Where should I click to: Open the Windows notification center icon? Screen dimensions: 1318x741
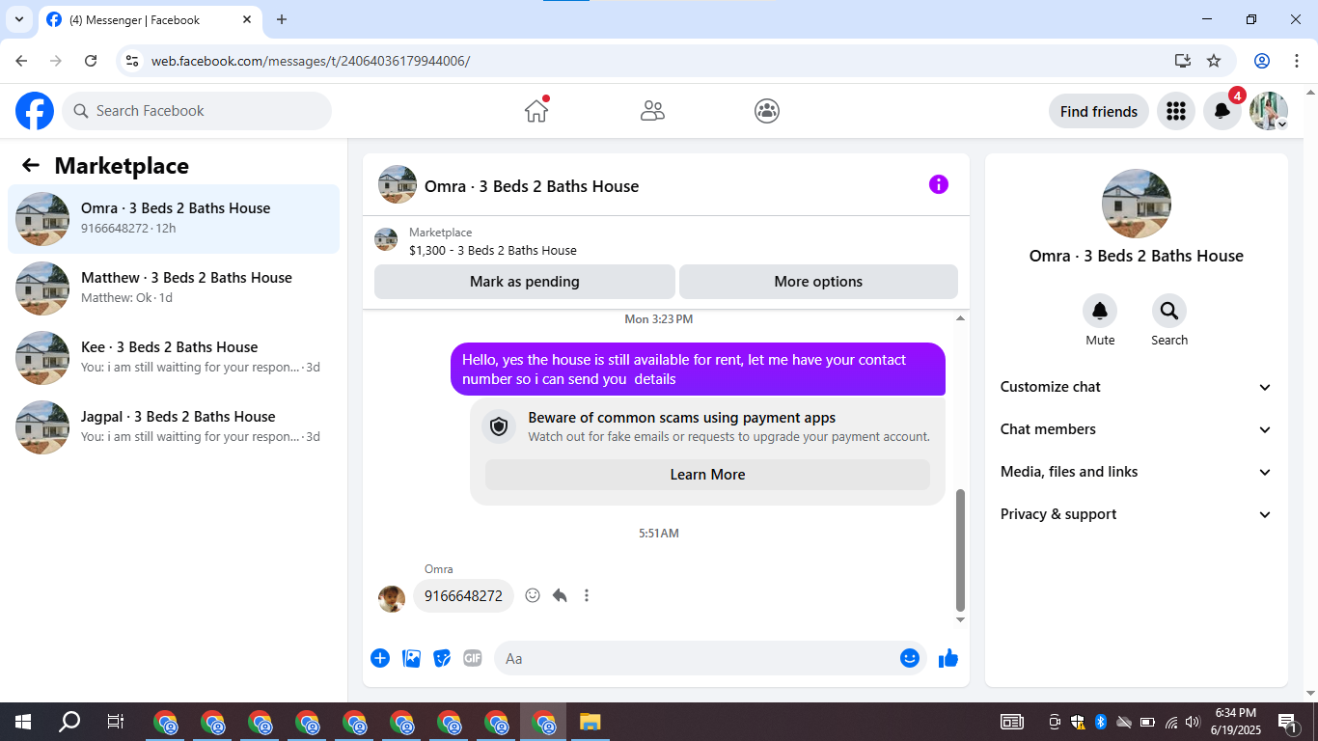tap(1288, 722)
